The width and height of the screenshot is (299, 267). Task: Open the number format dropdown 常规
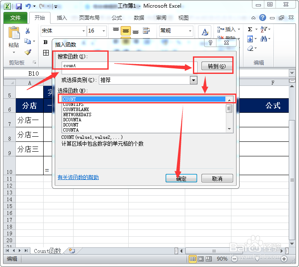pyautogui.click(x=190, y=31)
